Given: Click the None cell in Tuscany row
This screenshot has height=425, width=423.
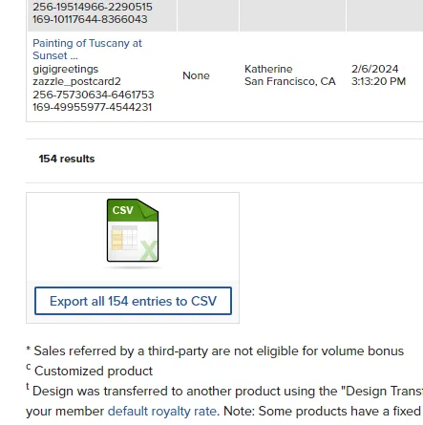Looking at the screenshot, I should (x=196, y=75).
